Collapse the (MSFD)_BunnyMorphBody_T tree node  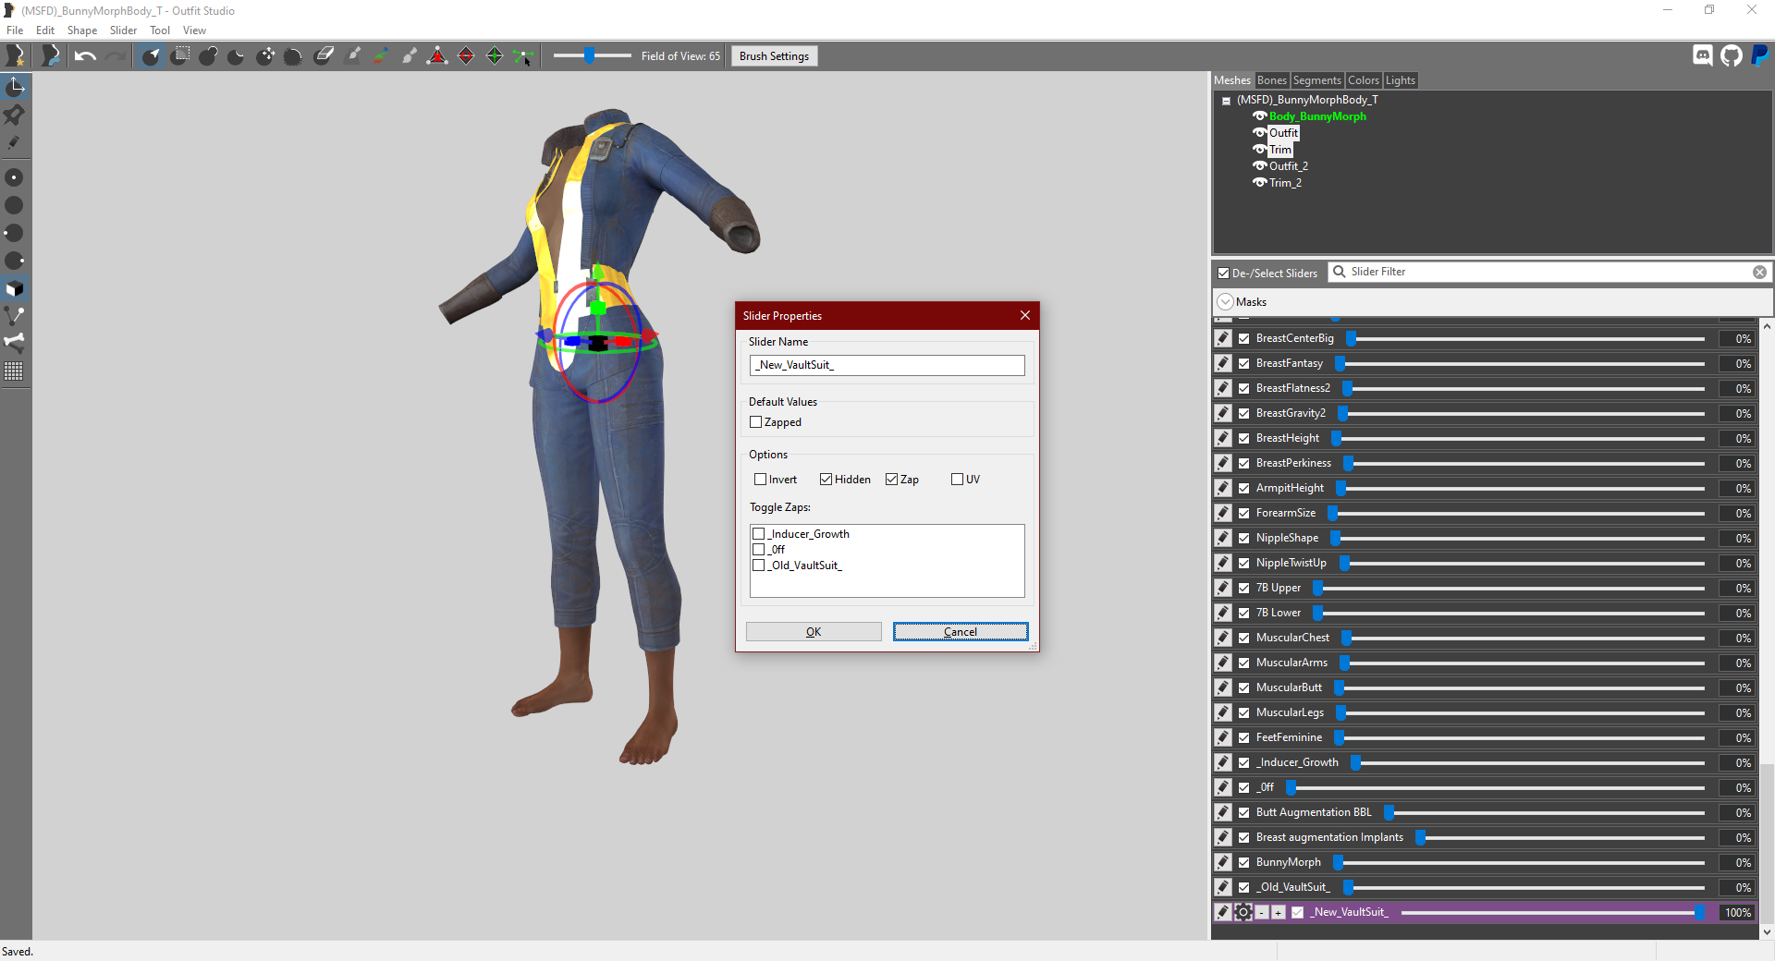point(1226,101)
